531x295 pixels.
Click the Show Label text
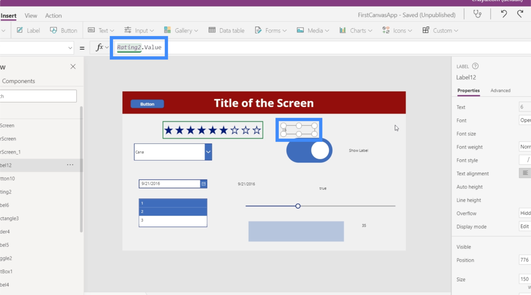coord(358,150)
